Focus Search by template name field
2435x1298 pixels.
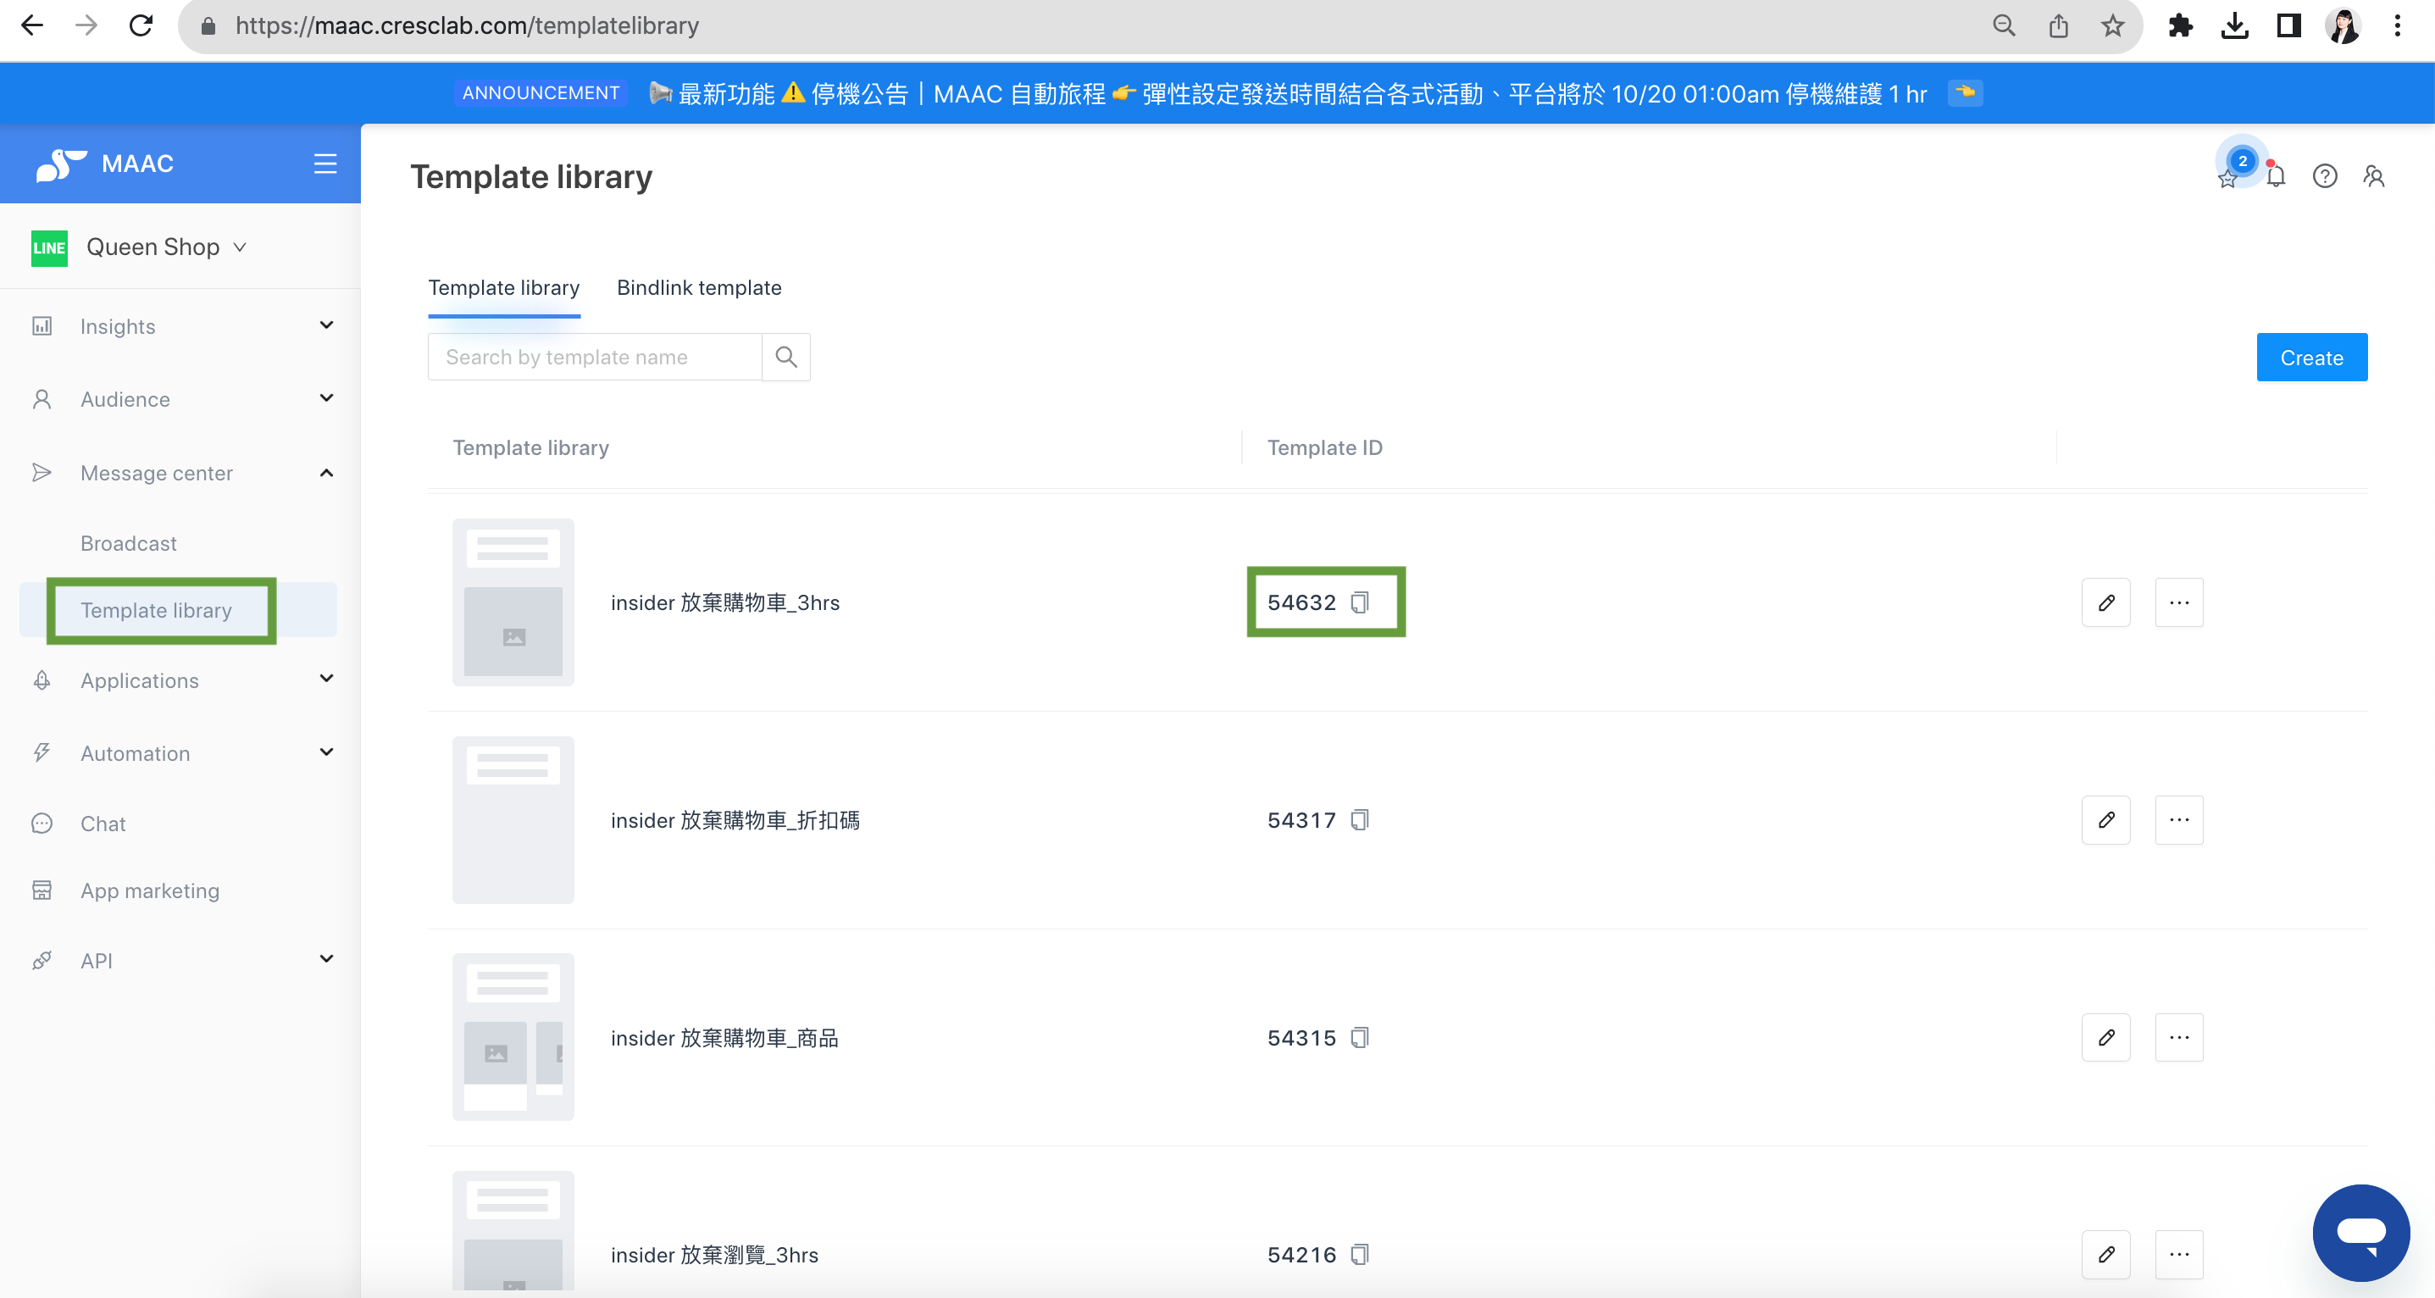pyautogui.click(x=595, y=358)
